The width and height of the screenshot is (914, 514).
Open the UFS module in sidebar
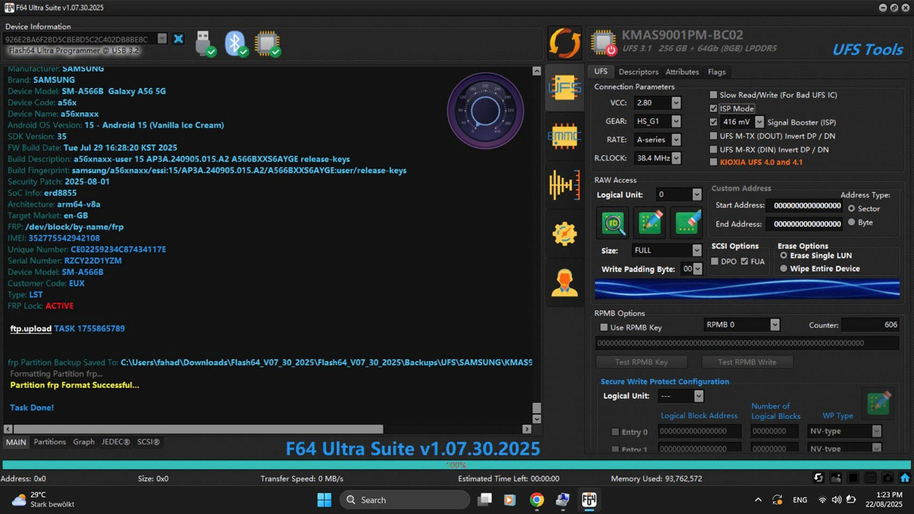click(564, 87)
